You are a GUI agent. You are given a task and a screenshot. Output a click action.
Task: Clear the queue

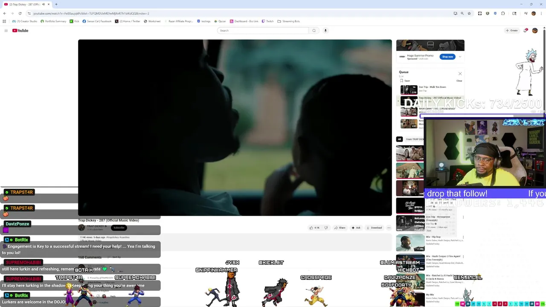pos(459,81)
